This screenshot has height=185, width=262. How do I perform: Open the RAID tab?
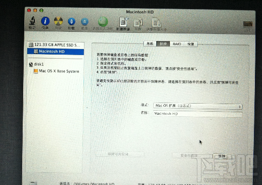coord(177,44)
